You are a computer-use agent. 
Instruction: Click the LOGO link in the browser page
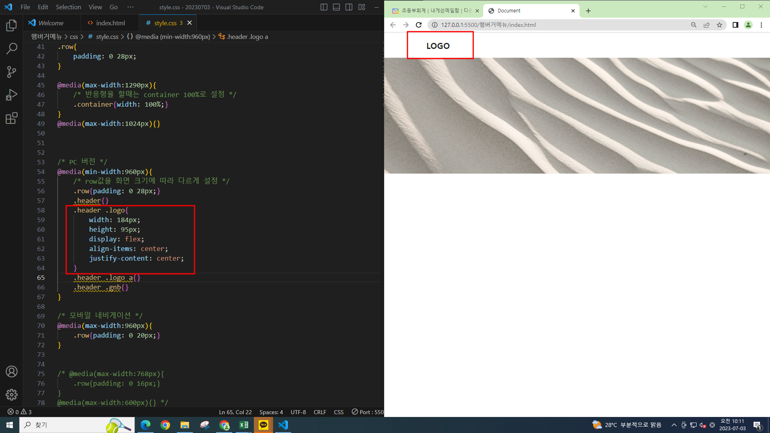pos(438,46)
